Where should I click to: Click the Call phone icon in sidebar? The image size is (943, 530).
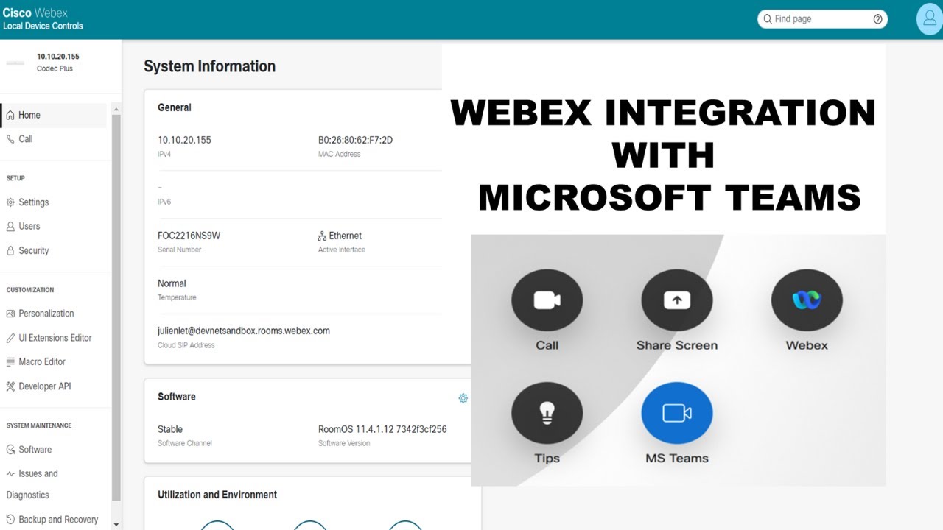10,139
